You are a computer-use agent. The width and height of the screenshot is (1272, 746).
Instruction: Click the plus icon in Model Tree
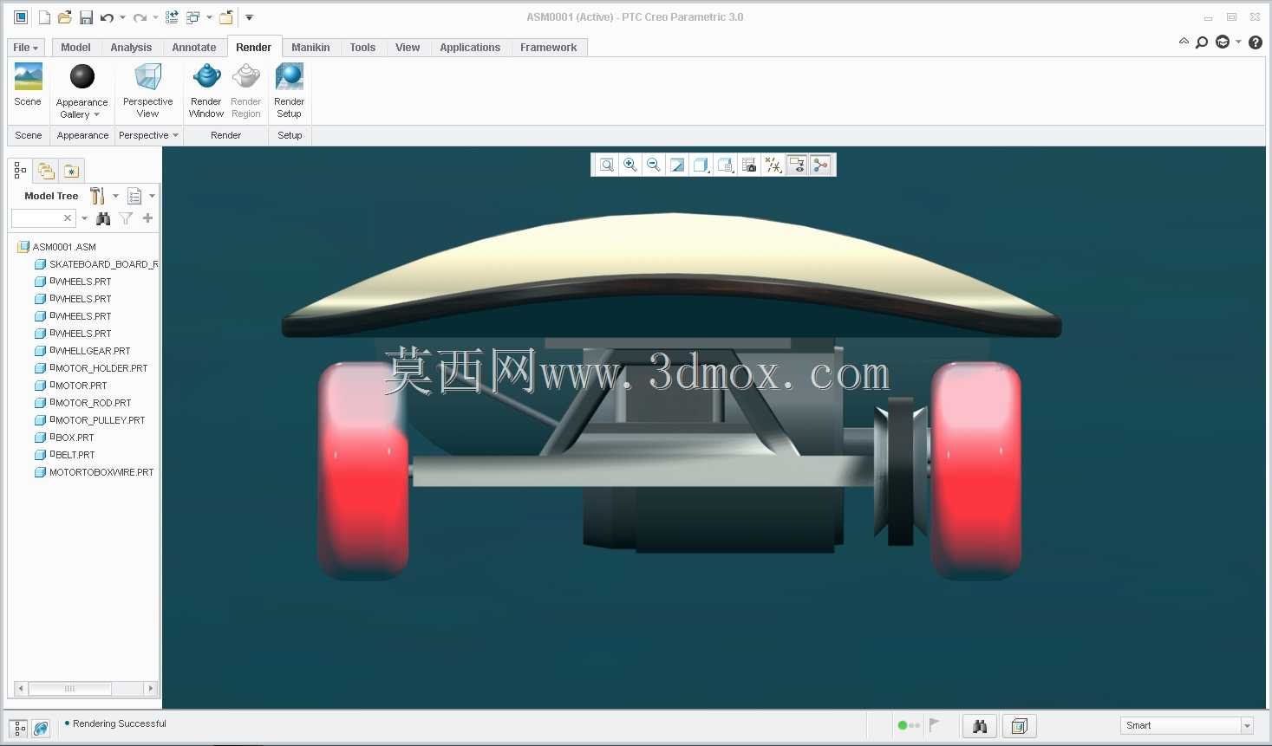click(x=147, y=218)
